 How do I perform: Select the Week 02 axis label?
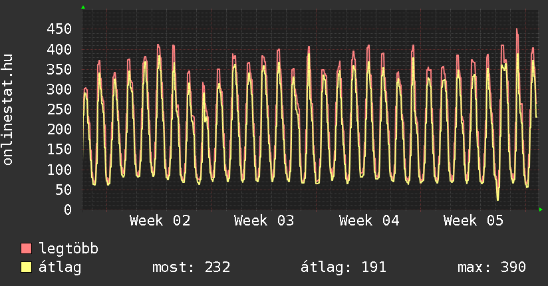point(160,220)
